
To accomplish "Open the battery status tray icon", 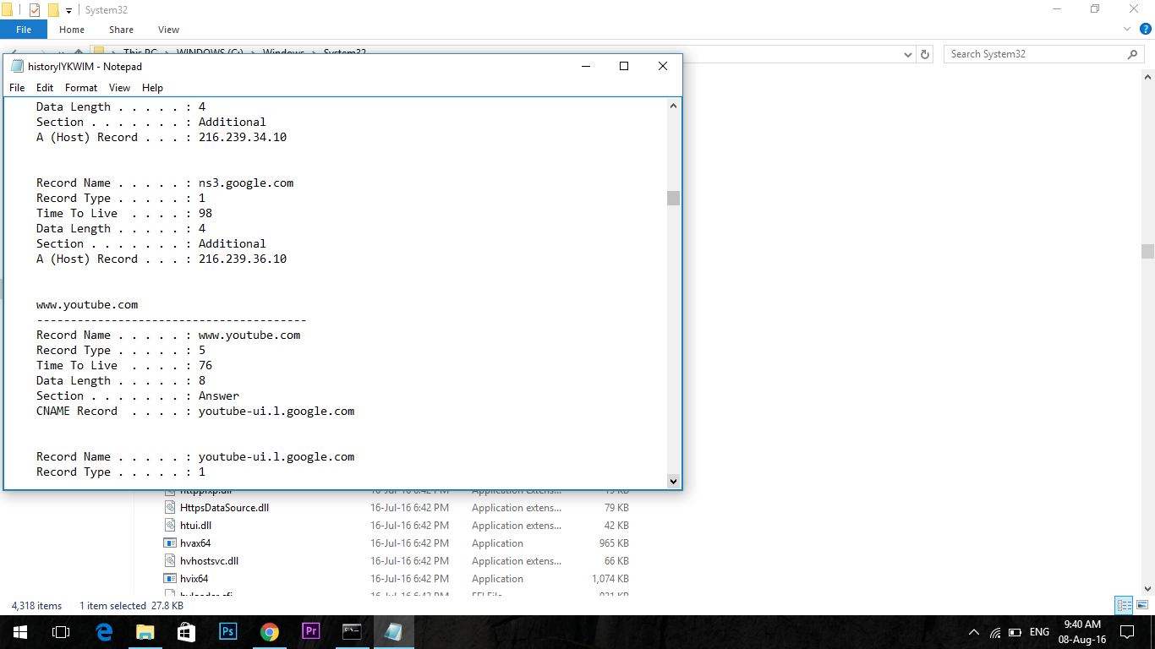I will pyautogui.click(x=1015, y=632).
